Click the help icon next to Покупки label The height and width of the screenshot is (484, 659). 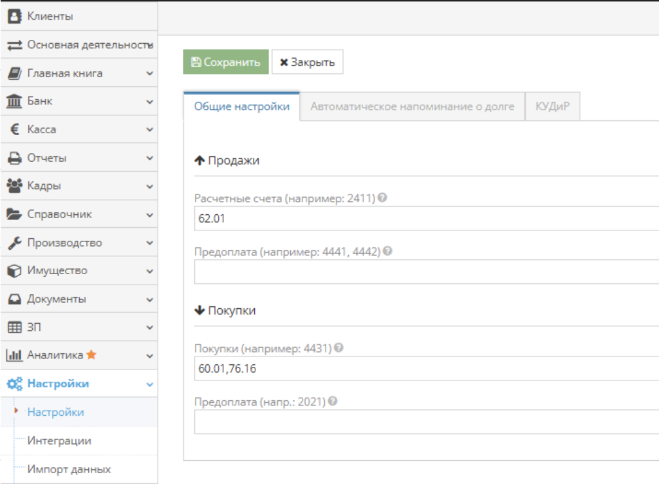tap(339, 348)
